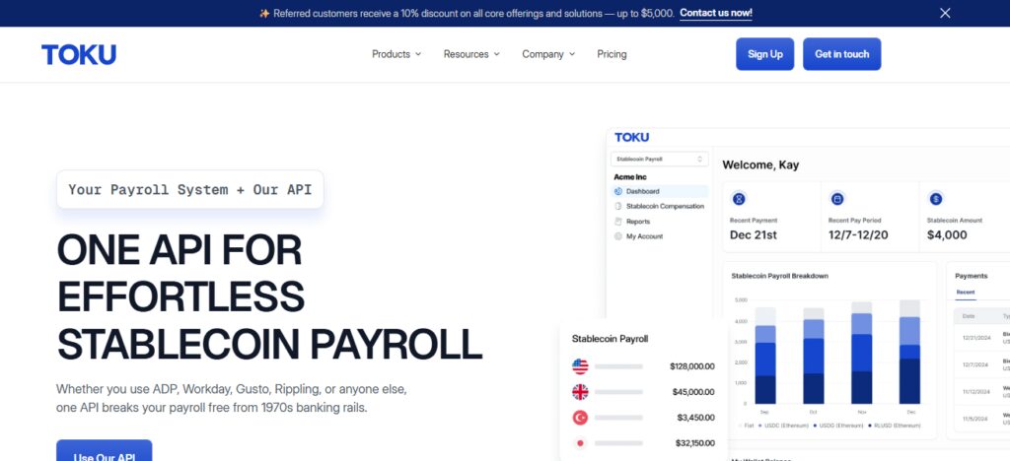Expand the Resources menu

point(471,54)
